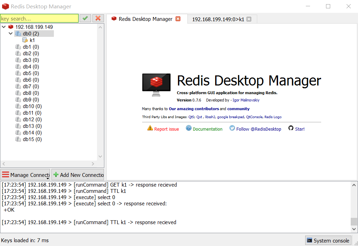Click the db6 database icon

click(18, 80)
